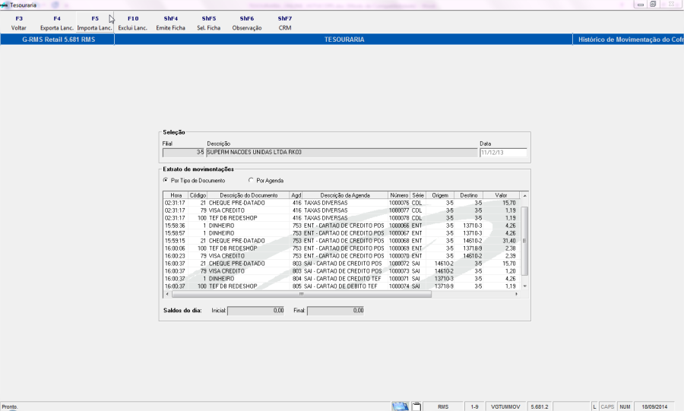Viewport: 684px width, 411px height.
Task: Click ShF5 Sel. Ficha button
Action: (x=208, y=23)
